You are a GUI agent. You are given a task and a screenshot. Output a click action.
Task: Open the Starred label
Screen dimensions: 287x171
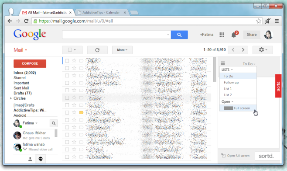tap(19, 78)
